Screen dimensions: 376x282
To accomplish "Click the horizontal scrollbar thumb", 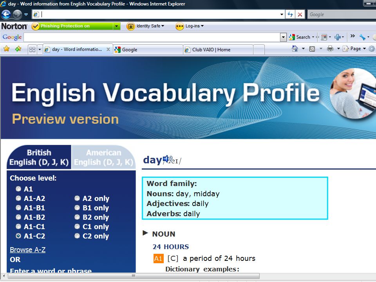I will pos(134,276).
